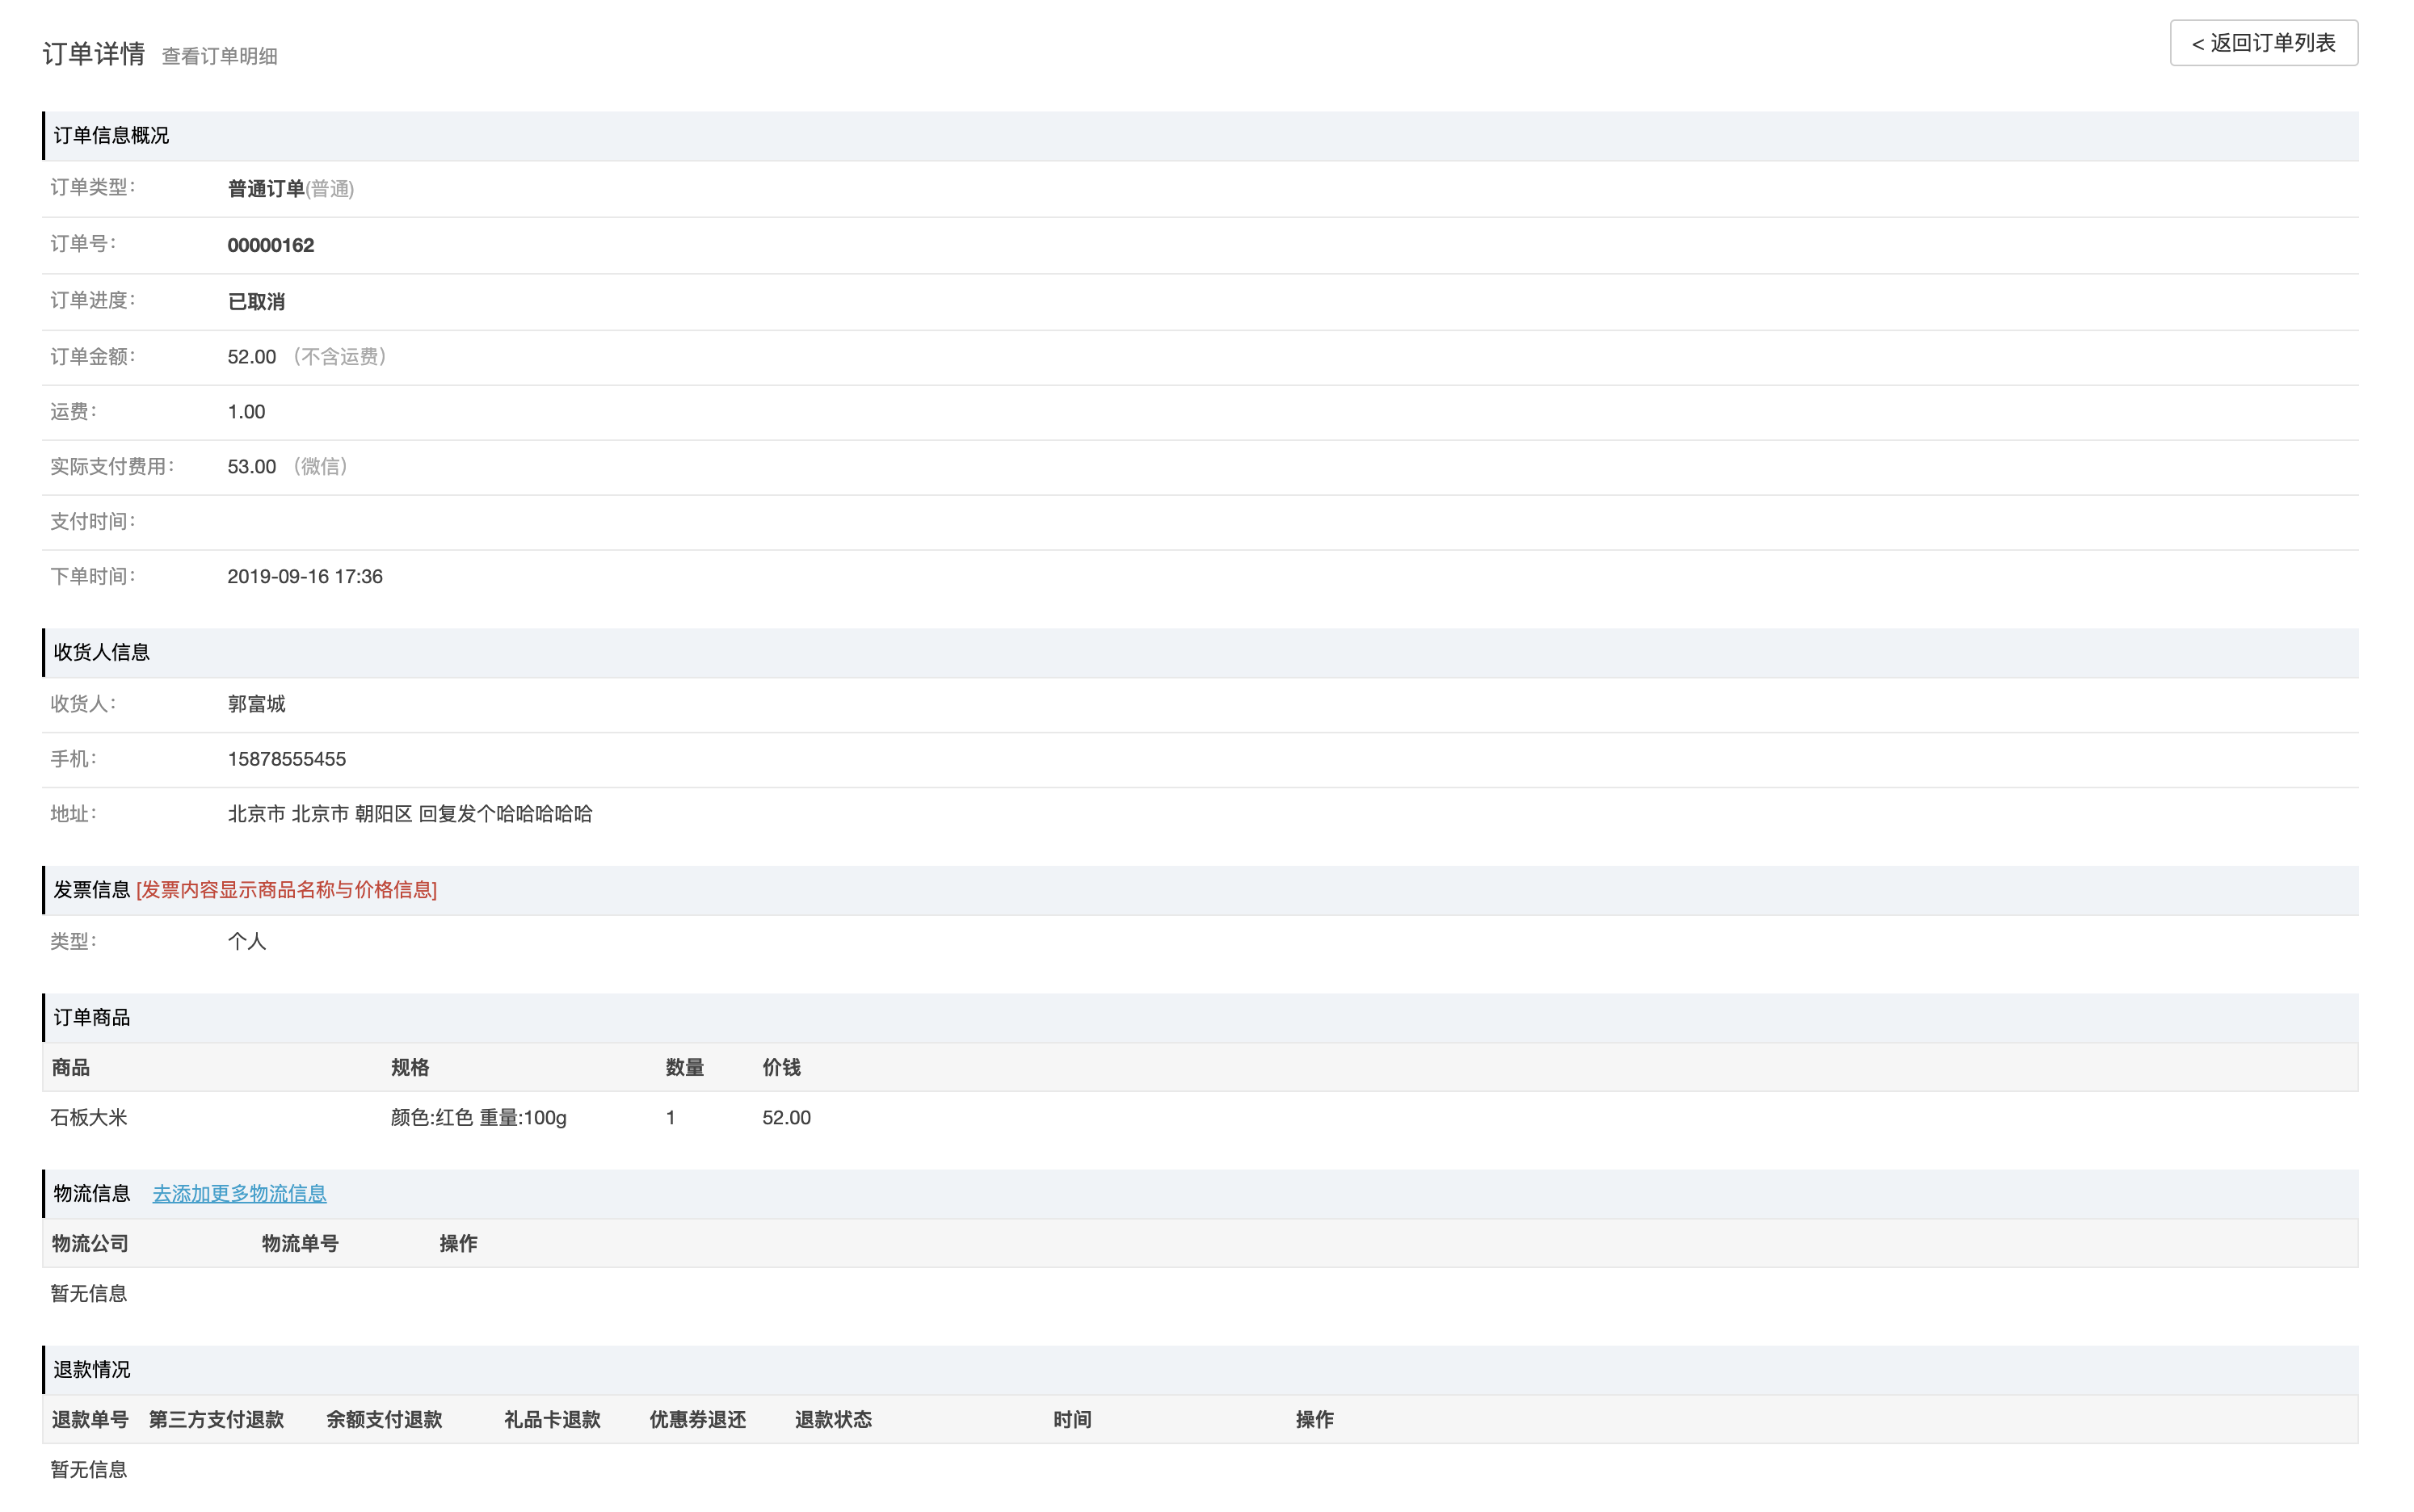Screen dimensions: 2414x1512
Task: Click the 收货人信息 section heading
Action: coord(101,652)
